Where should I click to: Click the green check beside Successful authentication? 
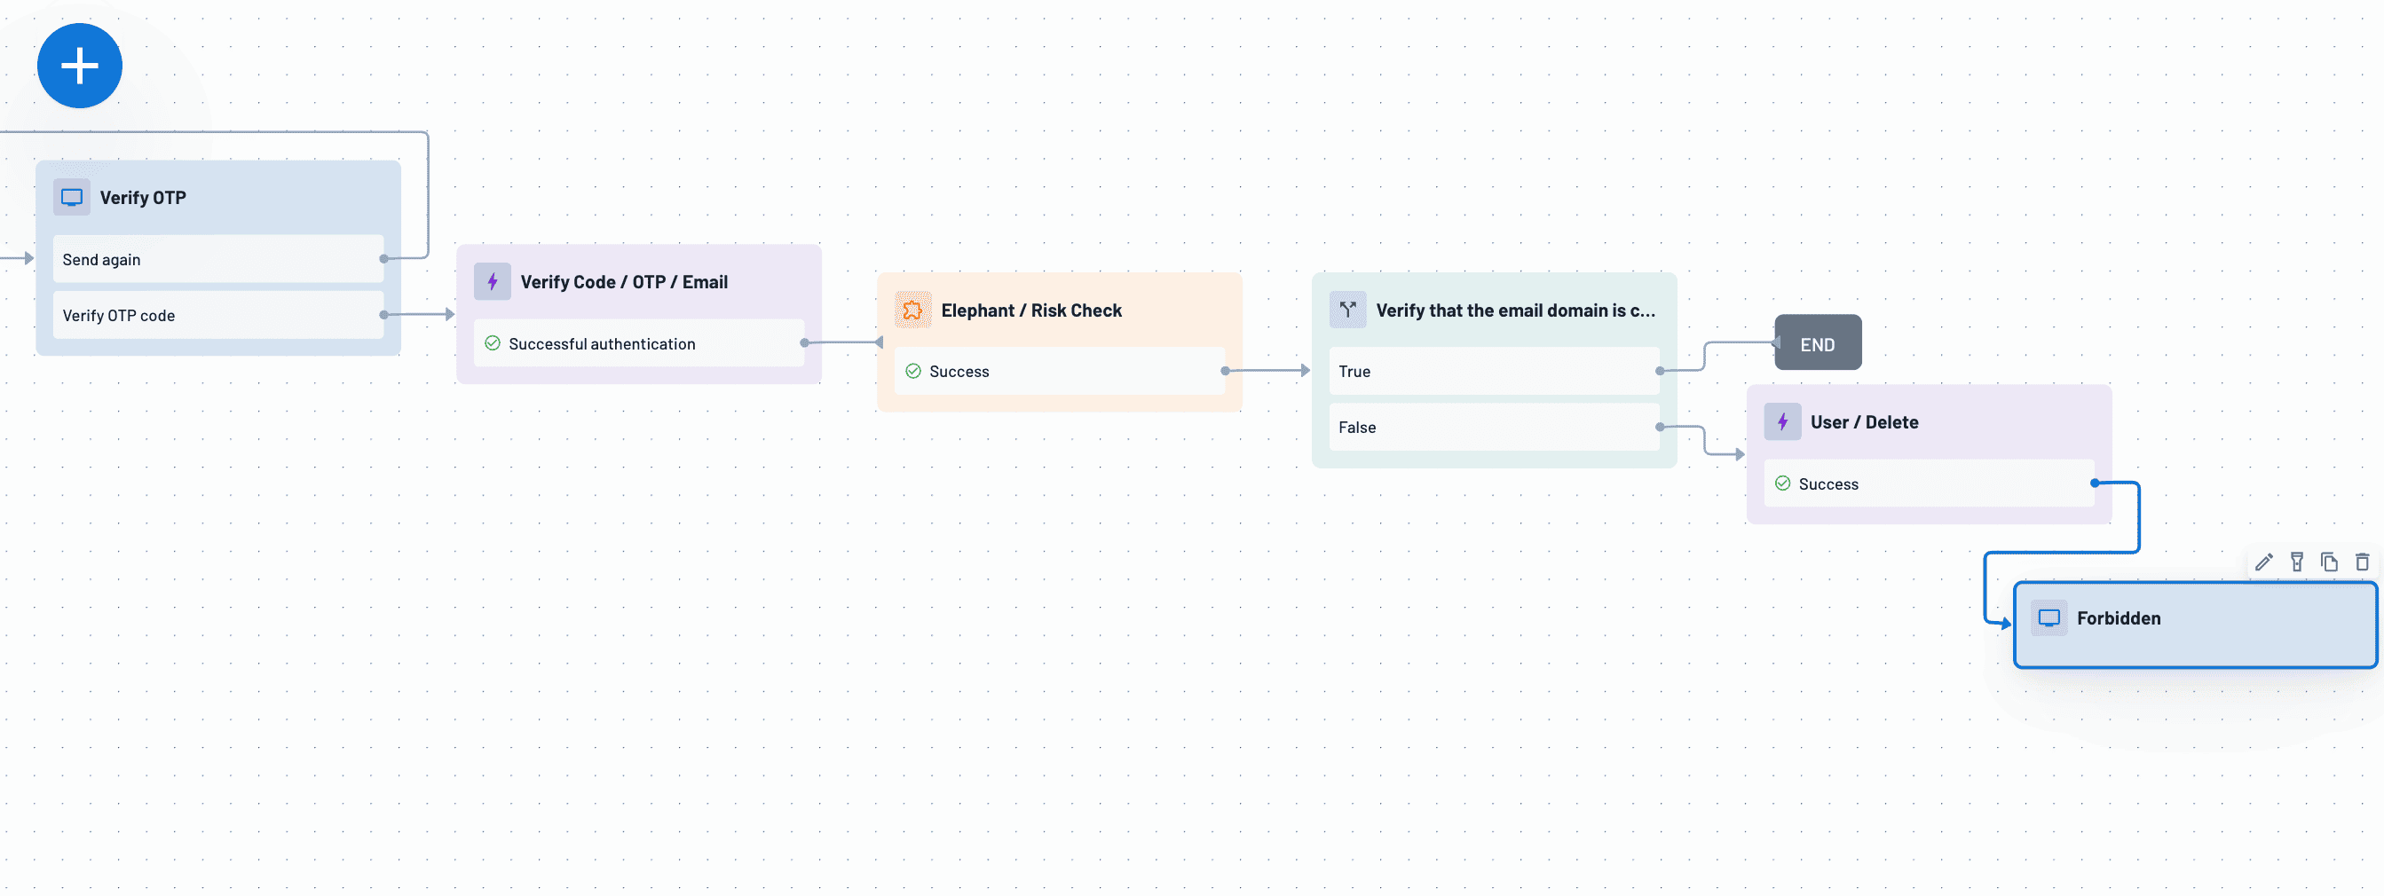click(x=492, y=343)
